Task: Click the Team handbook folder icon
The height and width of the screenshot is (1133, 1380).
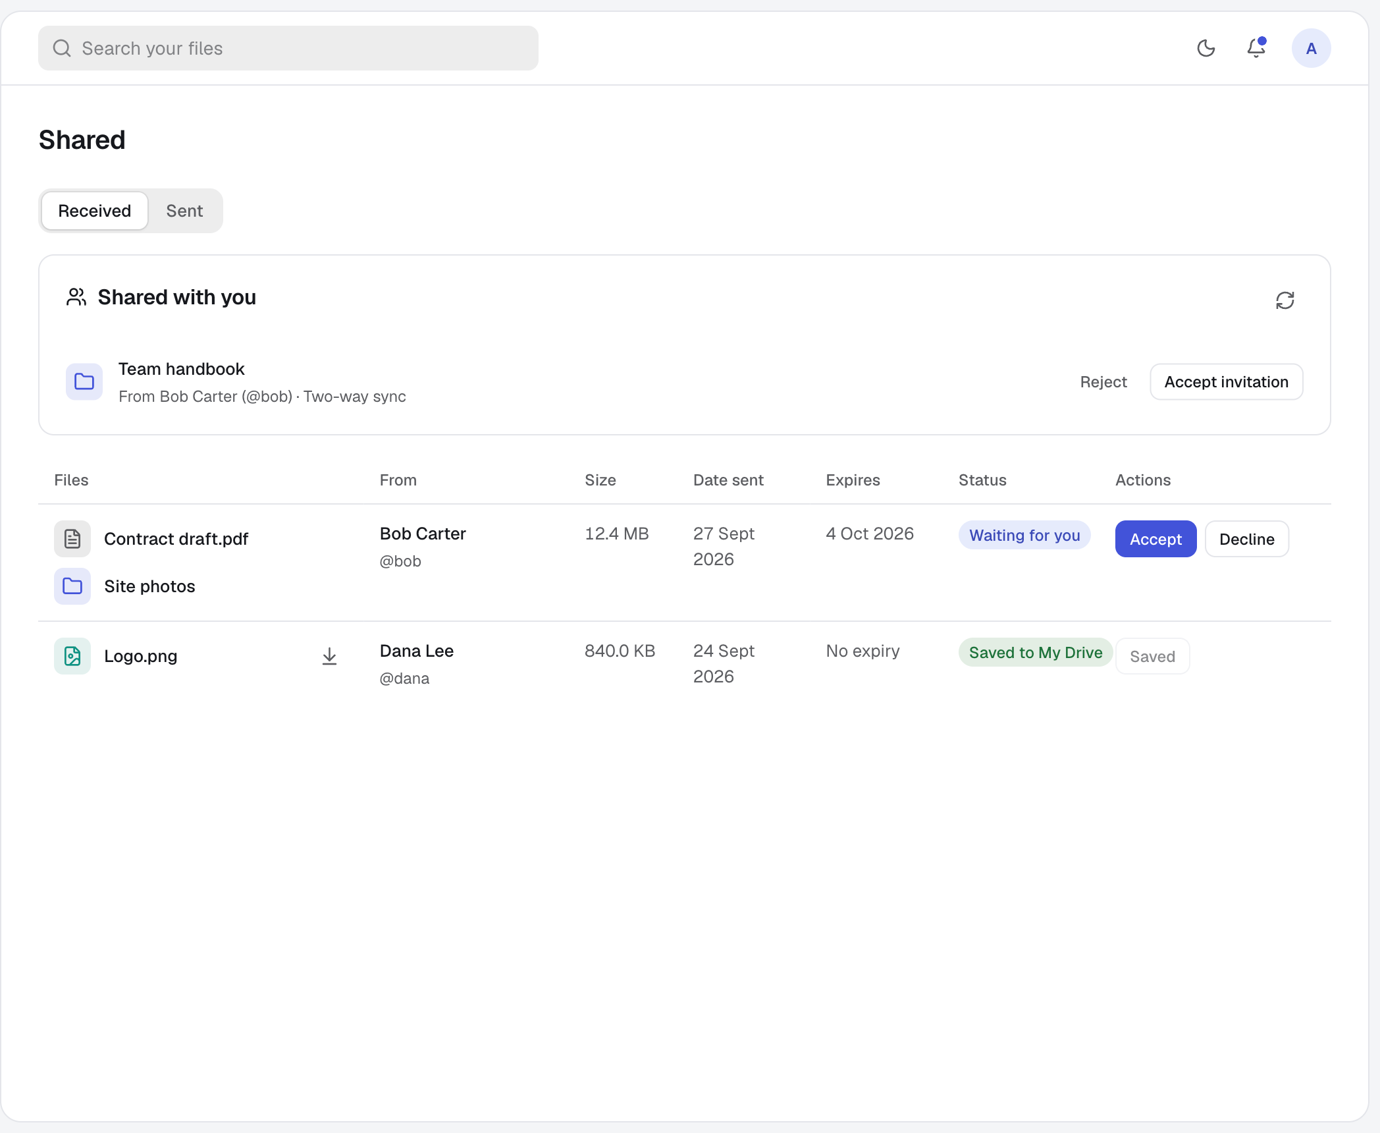Action: 84,381
